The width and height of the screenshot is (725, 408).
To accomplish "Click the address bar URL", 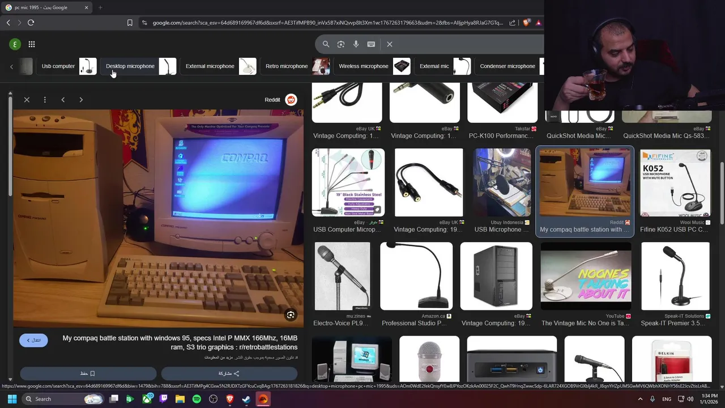I will coord(327,23).
